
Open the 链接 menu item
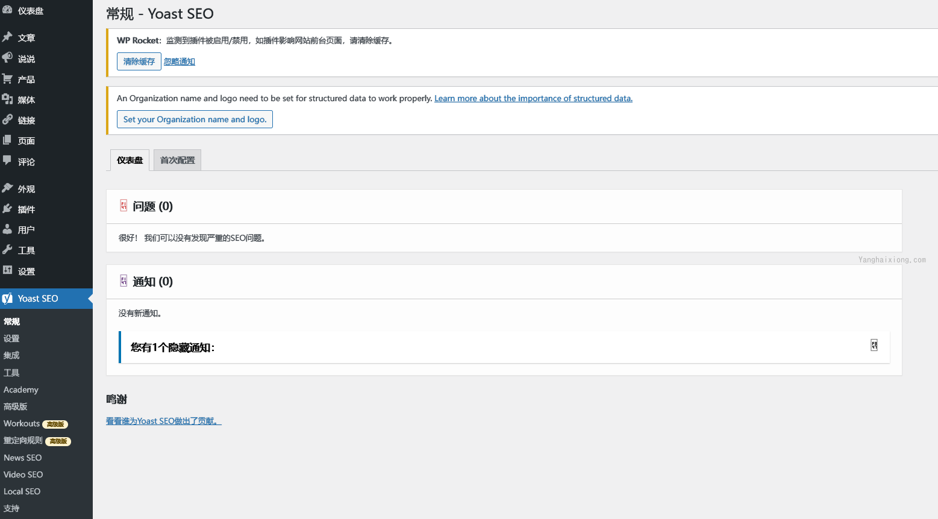27,120
